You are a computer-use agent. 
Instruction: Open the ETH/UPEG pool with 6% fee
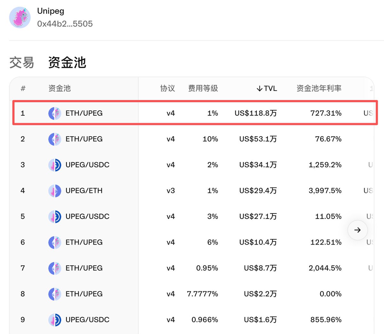click(84, 242)
